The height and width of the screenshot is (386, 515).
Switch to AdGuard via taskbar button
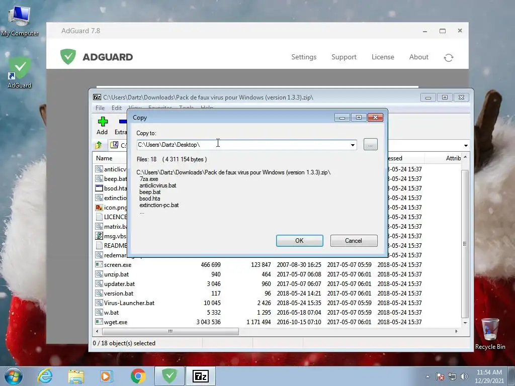click(x=169, y=376)
